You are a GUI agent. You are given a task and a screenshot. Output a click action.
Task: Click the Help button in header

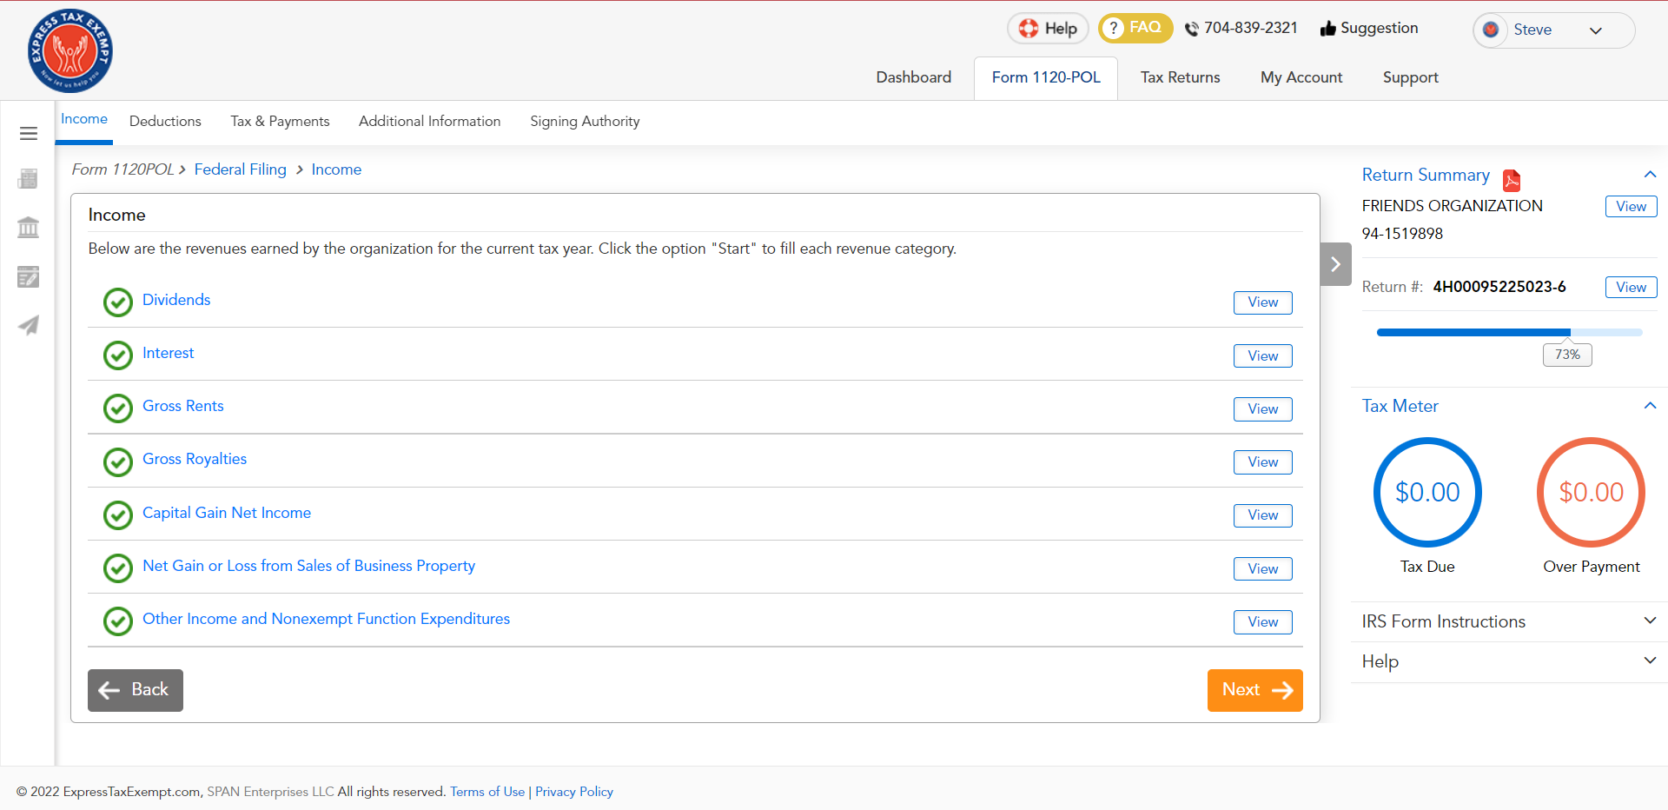[x=1048, y=29]
